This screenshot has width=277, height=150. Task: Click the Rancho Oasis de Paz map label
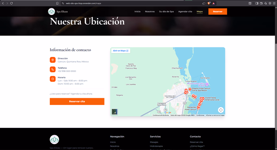131,65
